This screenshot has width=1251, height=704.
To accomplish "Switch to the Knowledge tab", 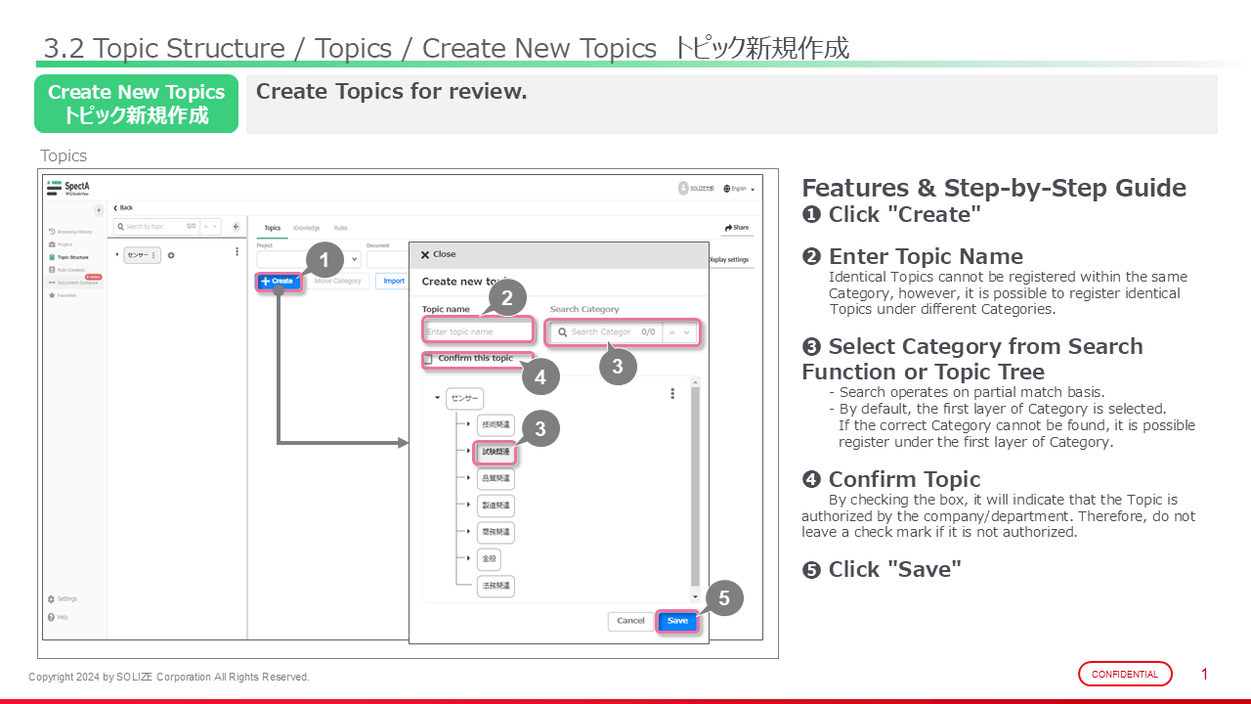I will tap(307, 228).
